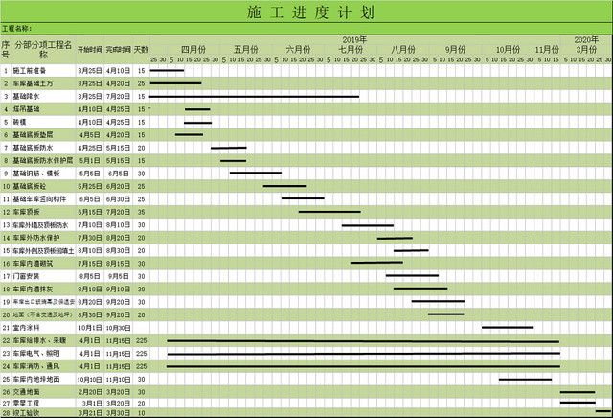Click the task name '基础底板垫层'
The width and height of the screenshot is (613, 418).
33,135
